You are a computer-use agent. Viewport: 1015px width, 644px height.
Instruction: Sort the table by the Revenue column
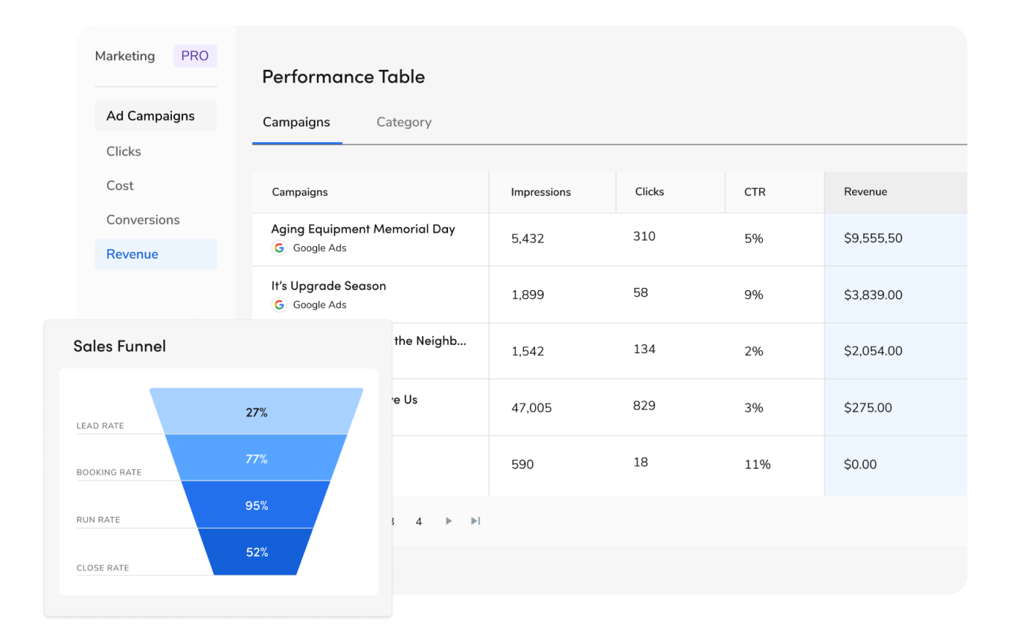coord(865,192)
